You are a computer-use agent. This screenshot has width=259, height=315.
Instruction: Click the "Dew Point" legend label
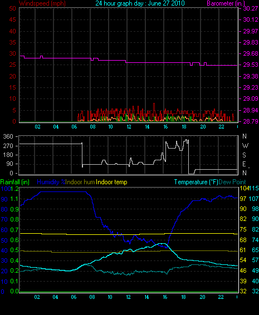point(232,182)
